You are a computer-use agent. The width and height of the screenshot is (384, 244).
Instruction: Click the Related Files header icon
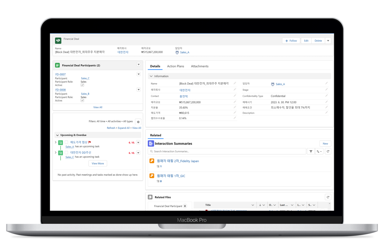coord(150,197)
